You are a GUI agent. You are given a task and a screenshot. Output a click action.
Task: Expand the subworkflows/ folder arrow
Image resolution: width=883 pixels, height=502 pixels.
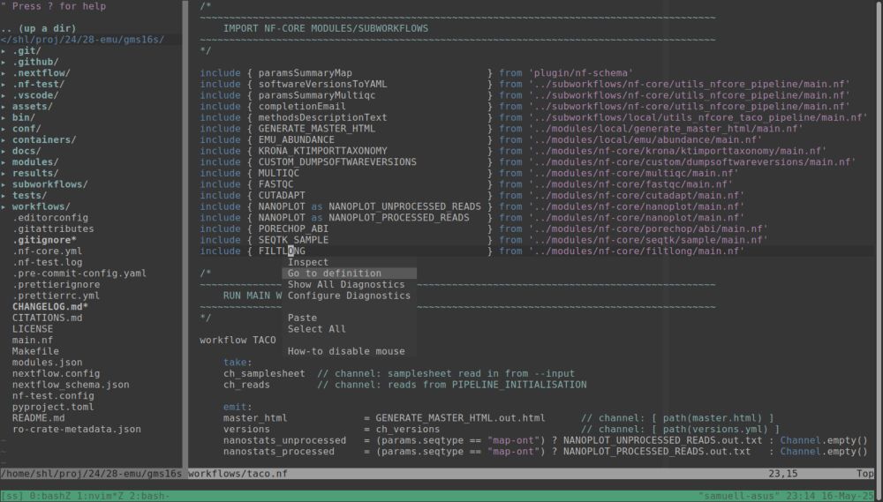coord(4,184)
